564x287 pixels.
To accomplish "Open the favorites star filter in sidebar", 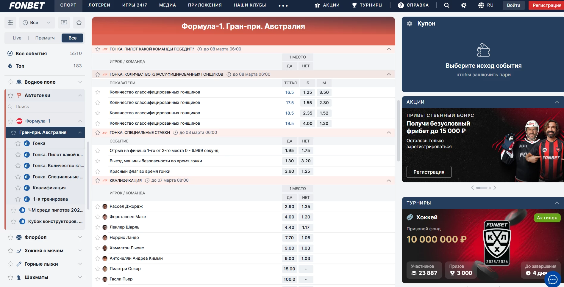I will click(x=79, y=23).
